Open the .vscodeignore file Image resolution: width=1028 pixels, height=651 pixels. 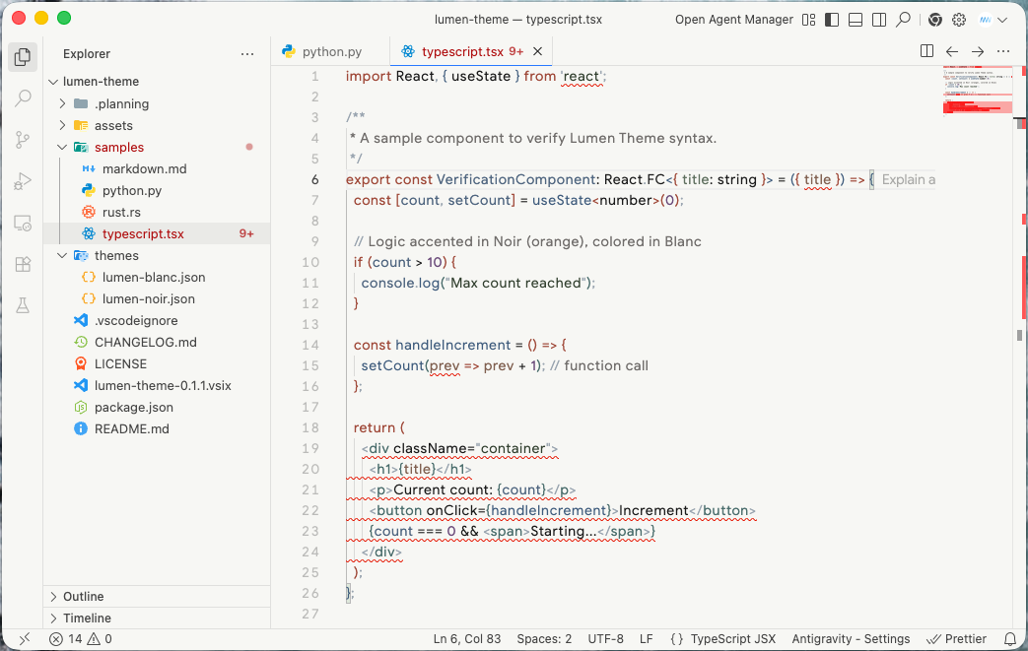tap(157, 320)
